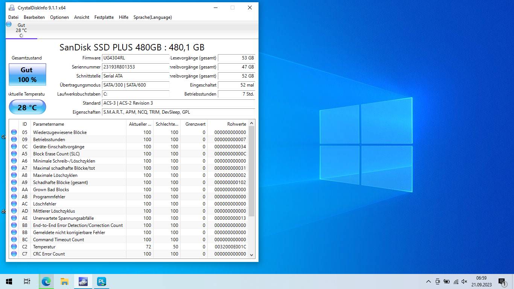
Task: Click the Gut 100 % health status button
Action: [x=27, y=75]
